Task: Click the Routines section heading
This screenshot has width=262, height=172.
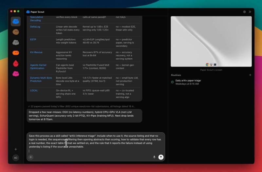Action: [176, 75]
